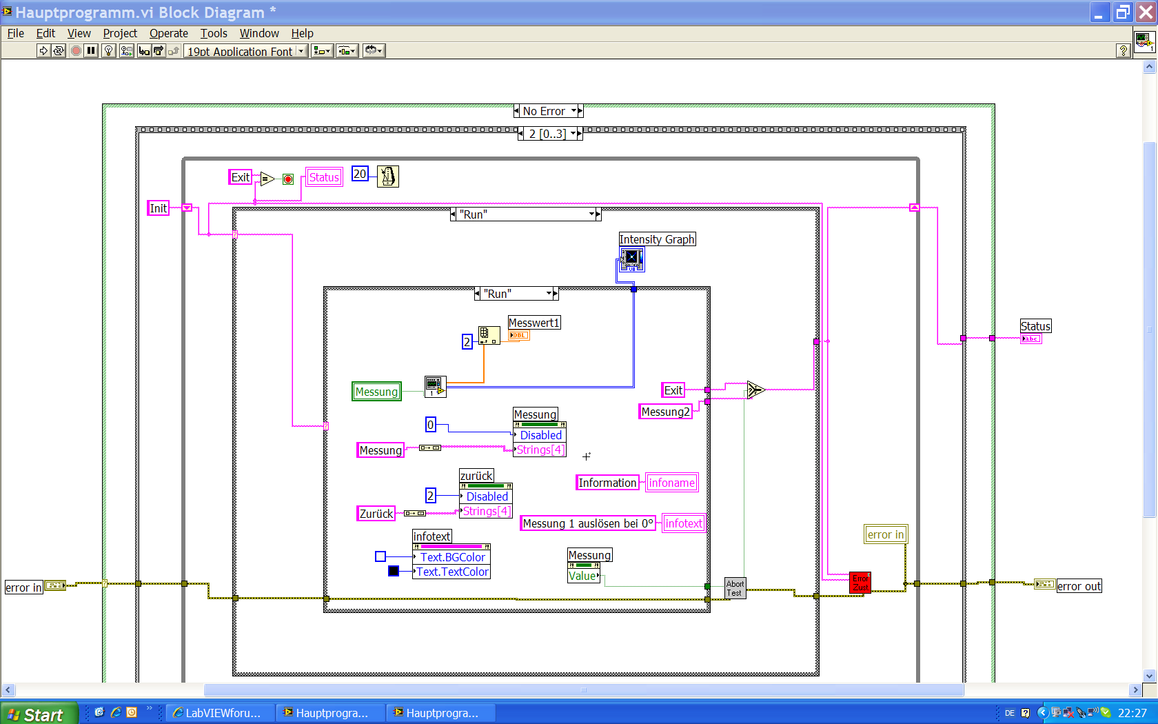
Task: Open the Window menu
Action: coord(259,33)
